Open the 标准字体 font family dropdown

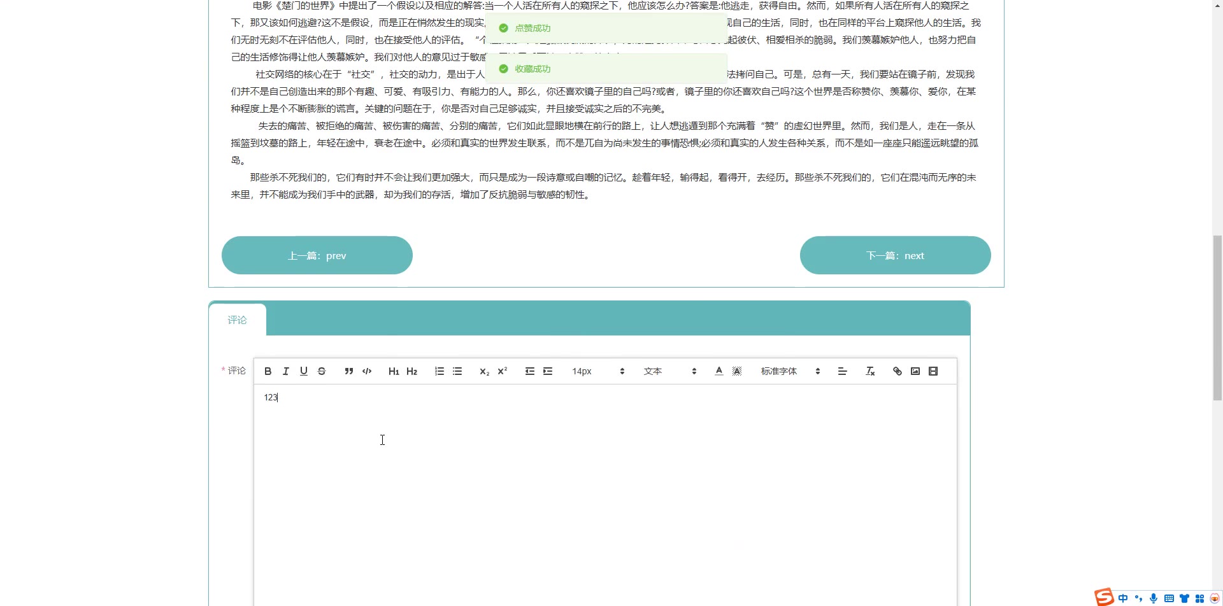pos(790,371)
